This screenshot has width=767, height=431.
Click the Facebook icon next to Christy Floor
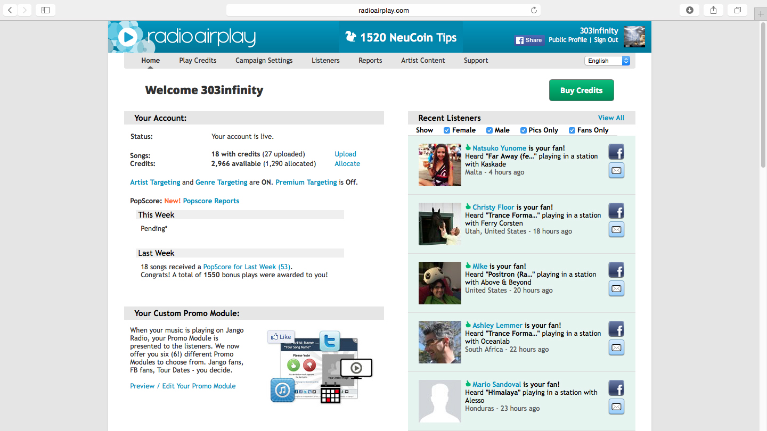tap(616, 211)
